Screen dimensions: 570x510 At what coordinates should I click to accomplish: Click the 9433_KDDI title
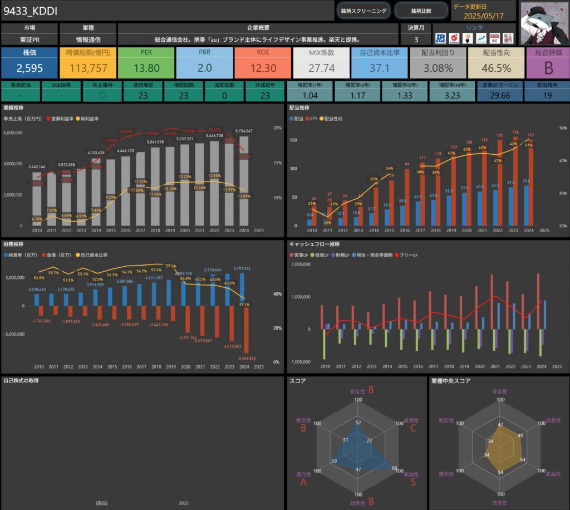[x=31, y=11]
